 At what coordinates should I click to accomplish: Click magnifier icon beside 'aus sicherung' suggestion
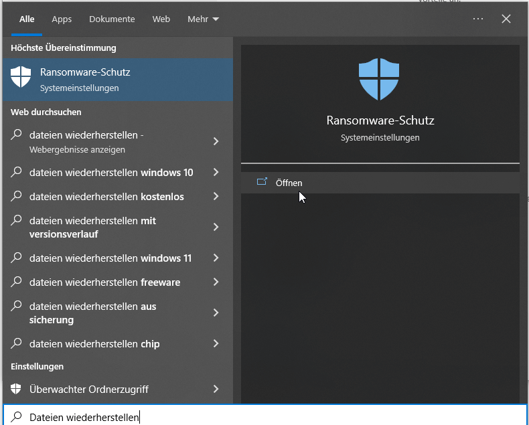(16, 306)
